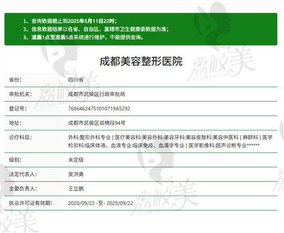The height and width of the screenshot is (233, 284).
Task: Click the 省份 label
Action: tap(15, 79)
